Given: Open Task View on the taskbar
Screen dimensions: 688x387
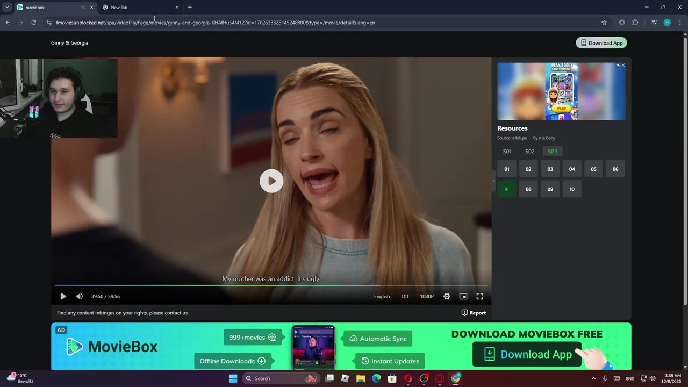Looking at the screenshot, I should tap(329, 378).
